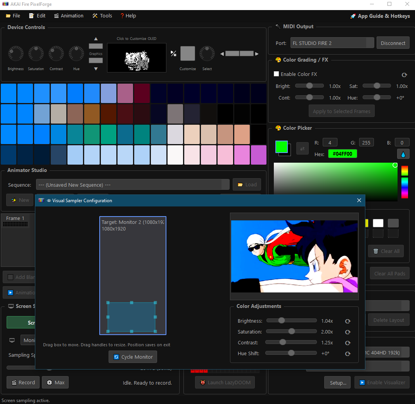Open the Edit menu
Image resolution: width=415 pixels, height=404 pixels.
click(37, 16)
